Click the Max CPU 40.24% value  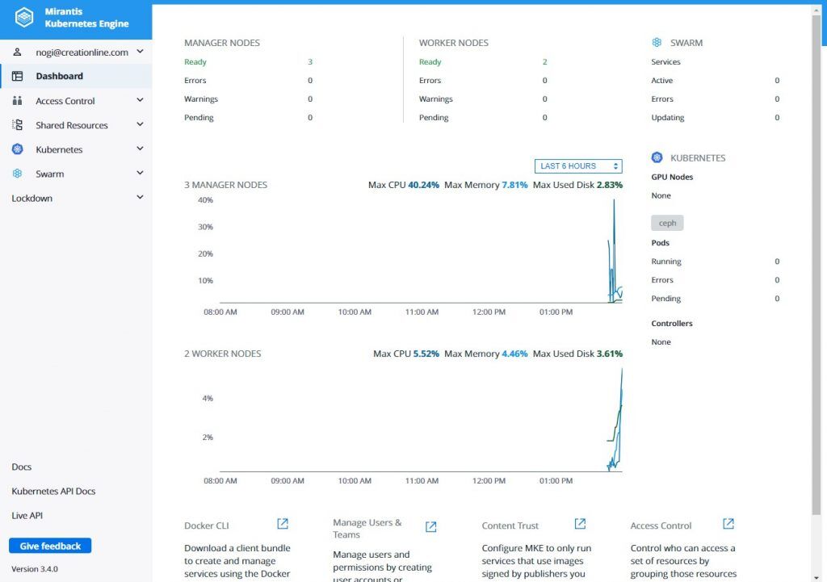click(423, 185)
